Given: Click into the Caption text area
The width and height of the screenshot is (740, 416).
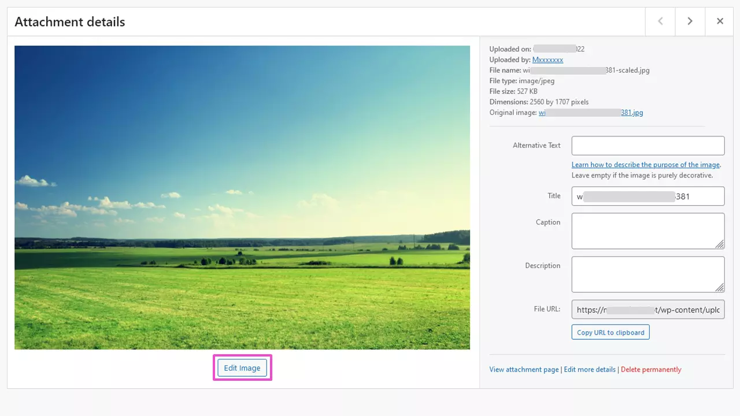Looking at the screenshot, I should click(x=647, y=231).
